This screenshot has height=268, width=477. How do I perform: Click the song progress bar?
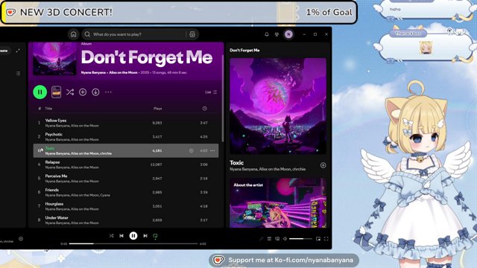133,243
